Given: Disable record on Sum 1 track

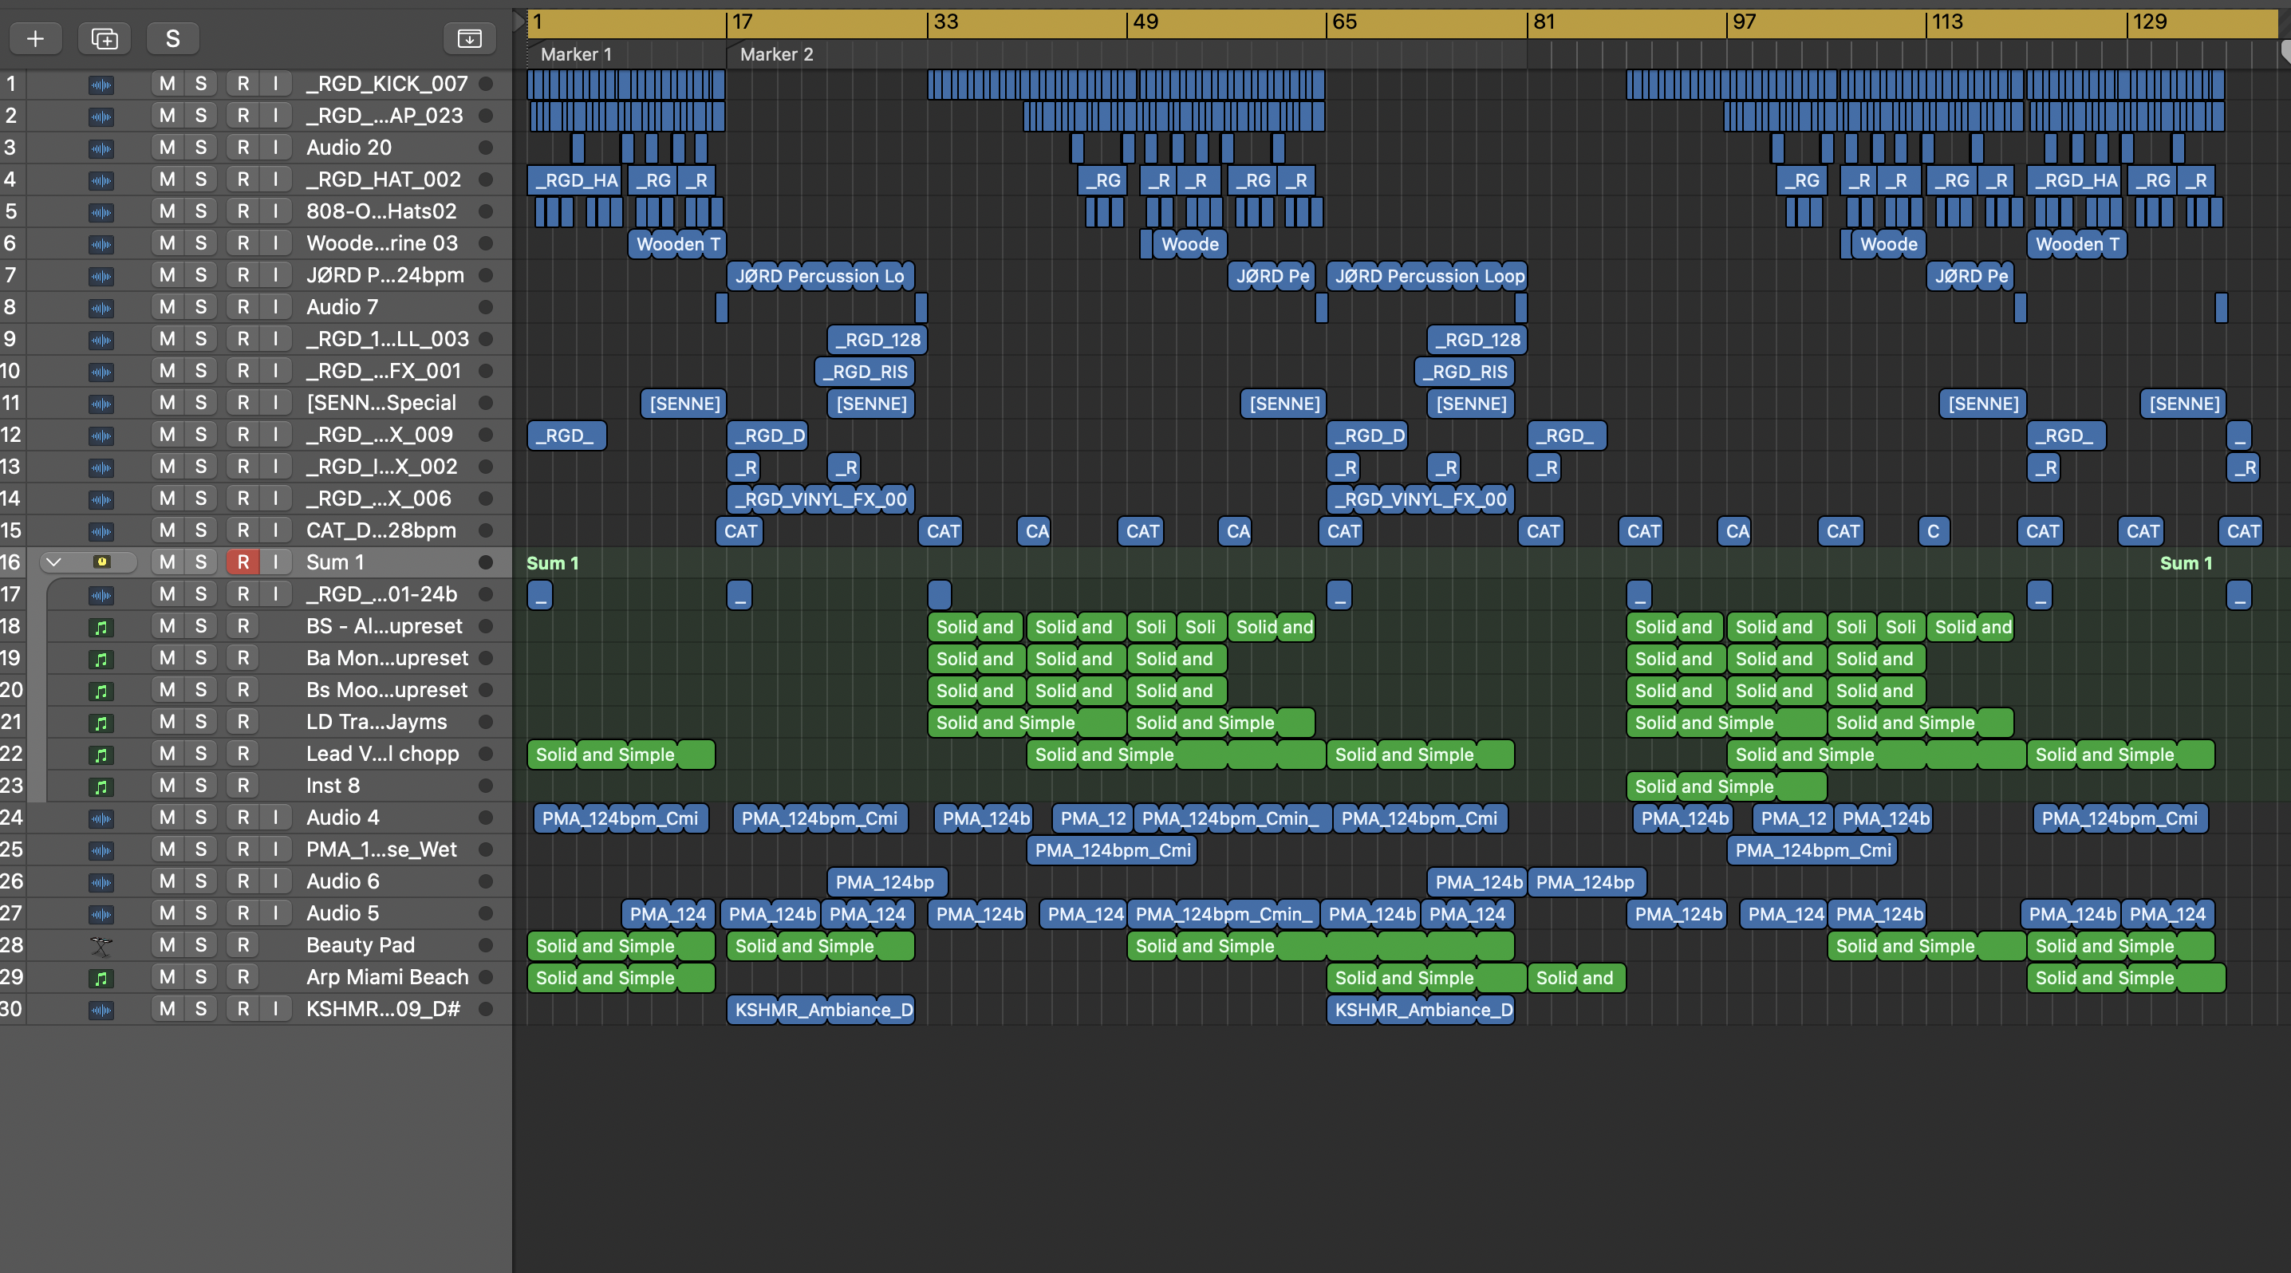Looking at the screenshot, I should (x=243, y=562).
